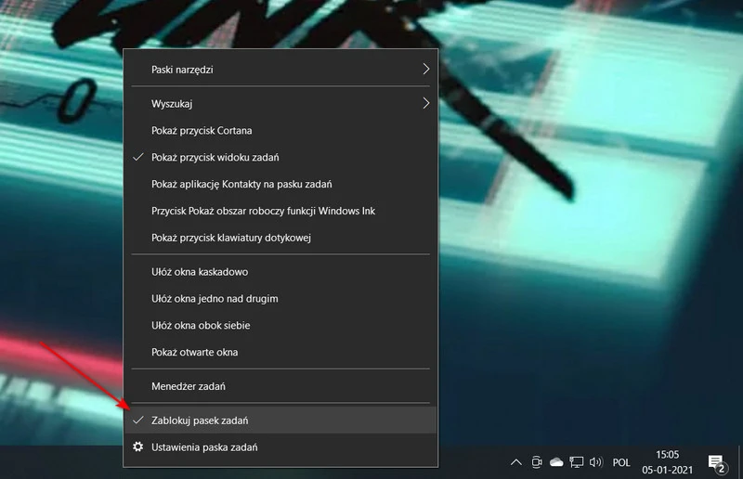
Task: Open the volume speaker icon
Action: click(595, 462)
